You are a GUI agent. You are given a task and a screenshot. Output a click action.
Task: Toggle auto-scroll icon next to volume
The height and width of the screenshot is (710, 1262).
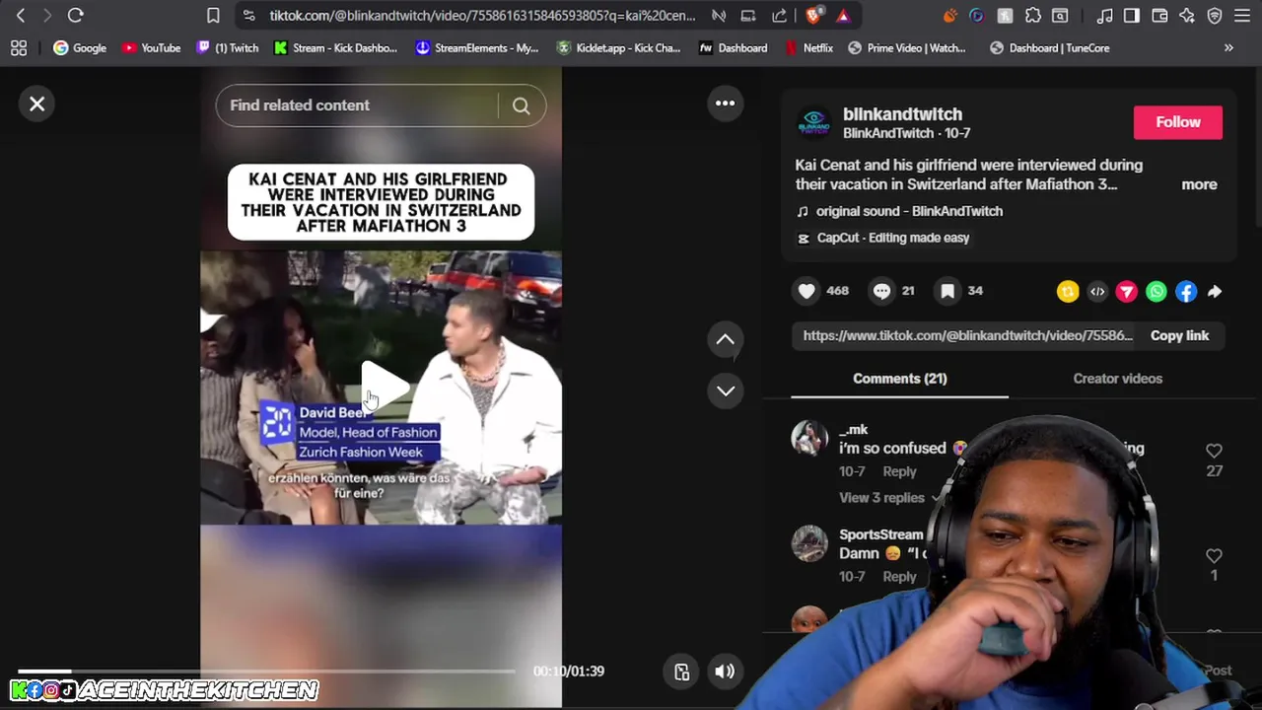[681, 672]
